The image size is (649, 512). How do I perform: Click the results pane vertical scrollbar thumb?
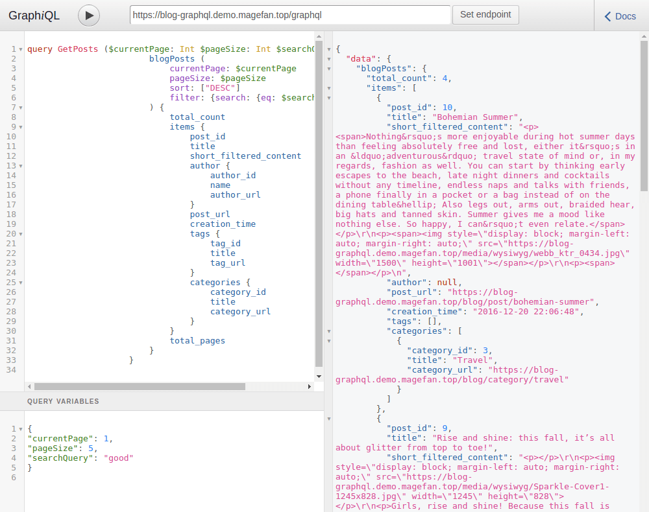click(x=644, y=116)
